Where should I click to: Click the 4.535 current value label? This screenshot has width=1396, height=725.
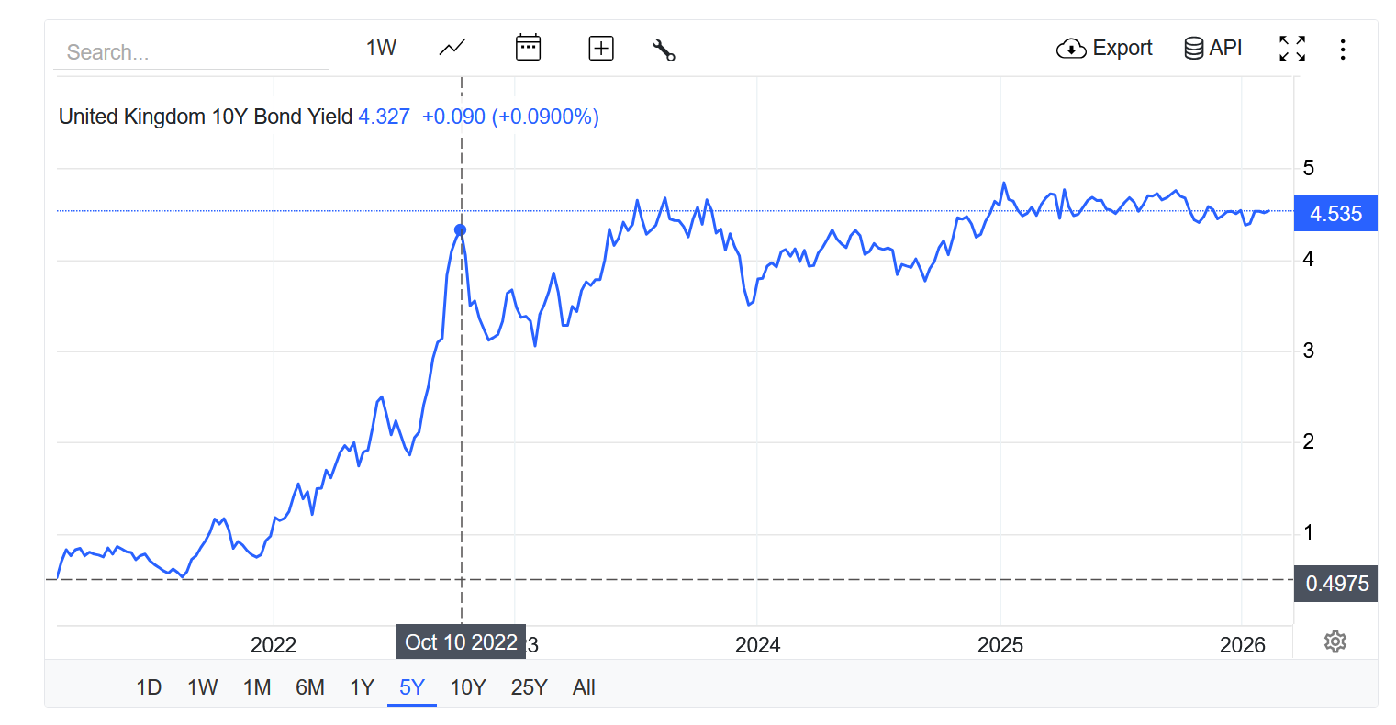click(1335, 214)
